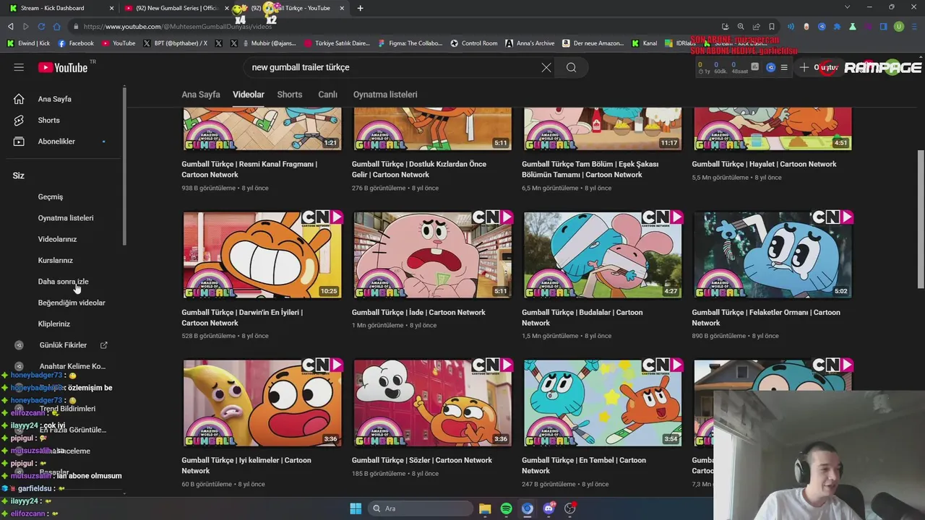Clear the search box with the X icon

[x=546, y=67]
